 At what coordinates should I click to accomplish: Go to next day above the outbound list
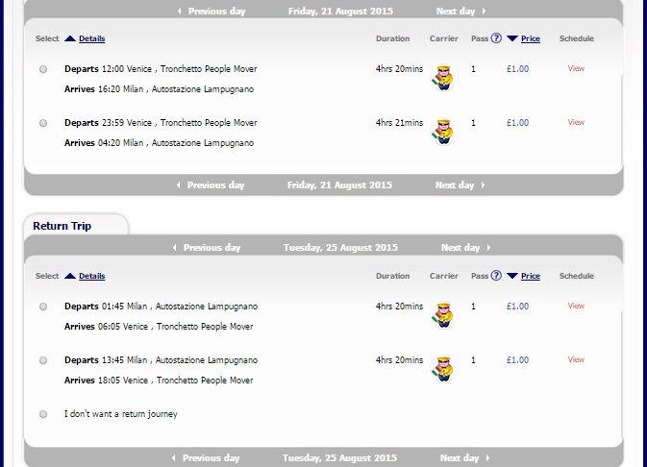460,12
